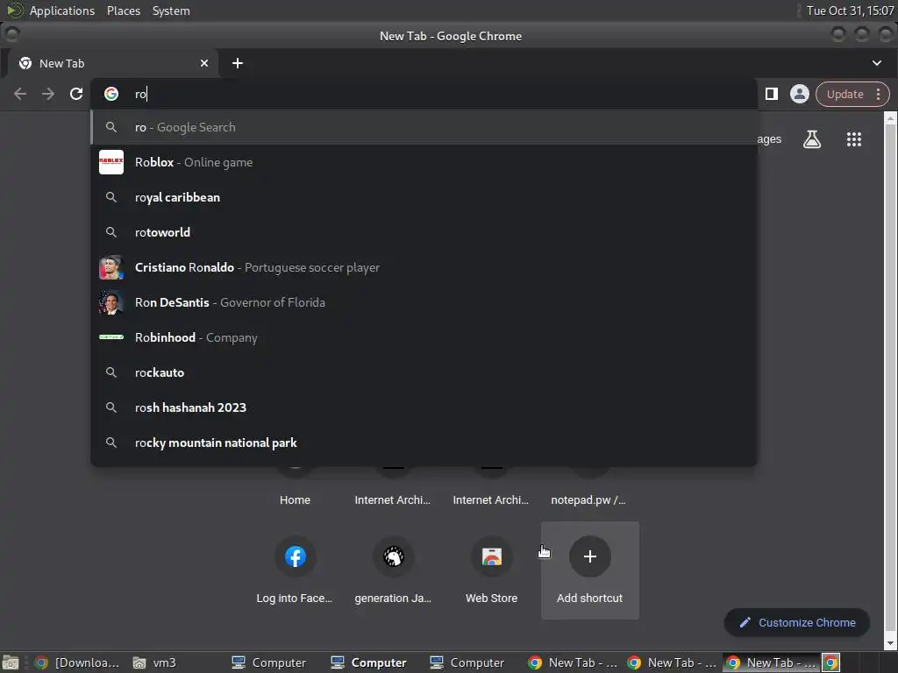This screenshot has height=673, width=898.
Task: Open the Home shortcut label
Action: click(295, 499)
